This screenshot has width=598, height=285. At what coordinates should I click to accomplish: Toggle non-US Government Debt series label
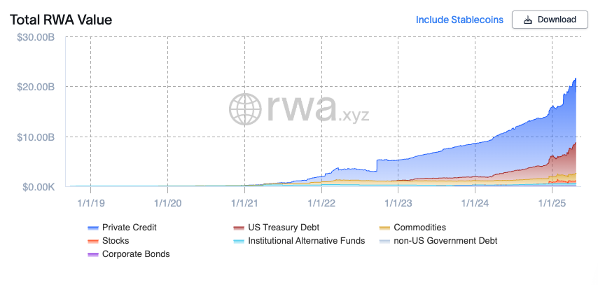point(445,241)
